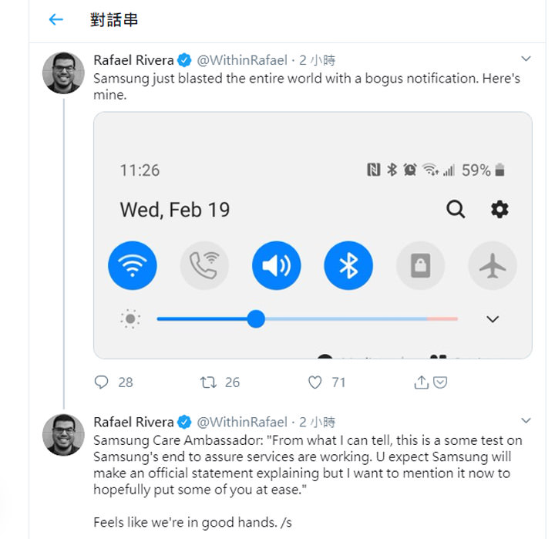Open second tweet's dropdown menu chevron

(x=526, y=421)
